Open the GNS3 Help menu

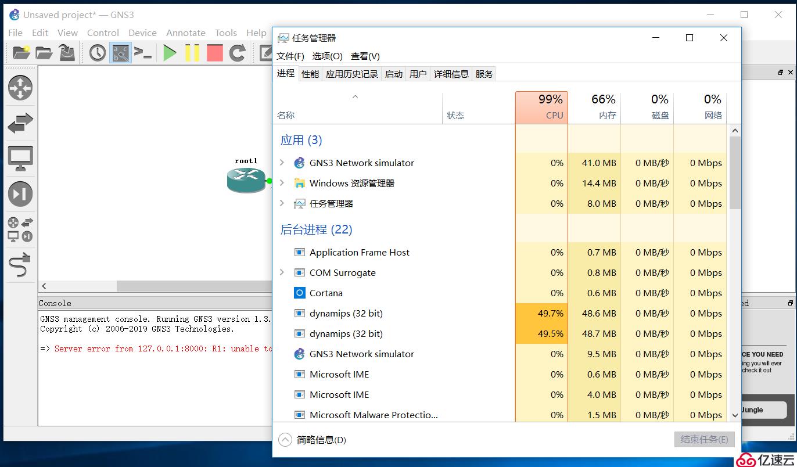[x=256, y=33]
